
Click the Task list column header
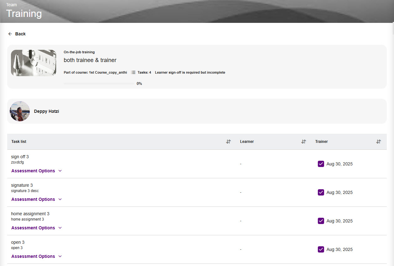click(19, 142)
